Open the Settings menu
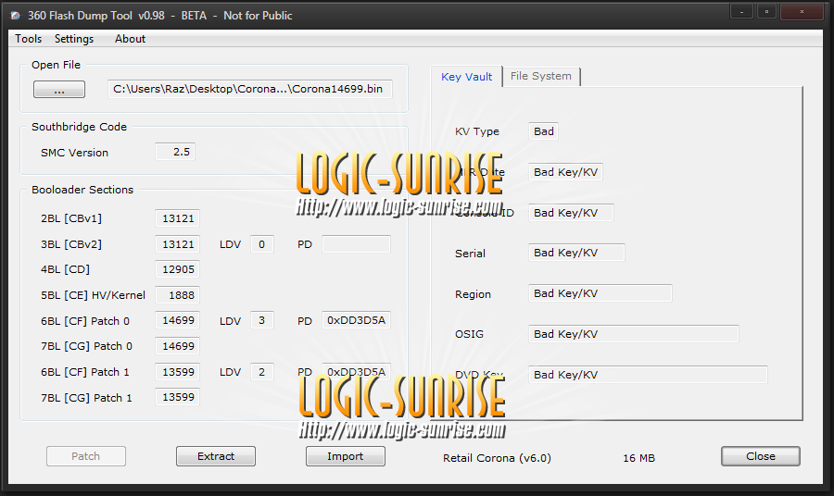 (x=74, y=39)
